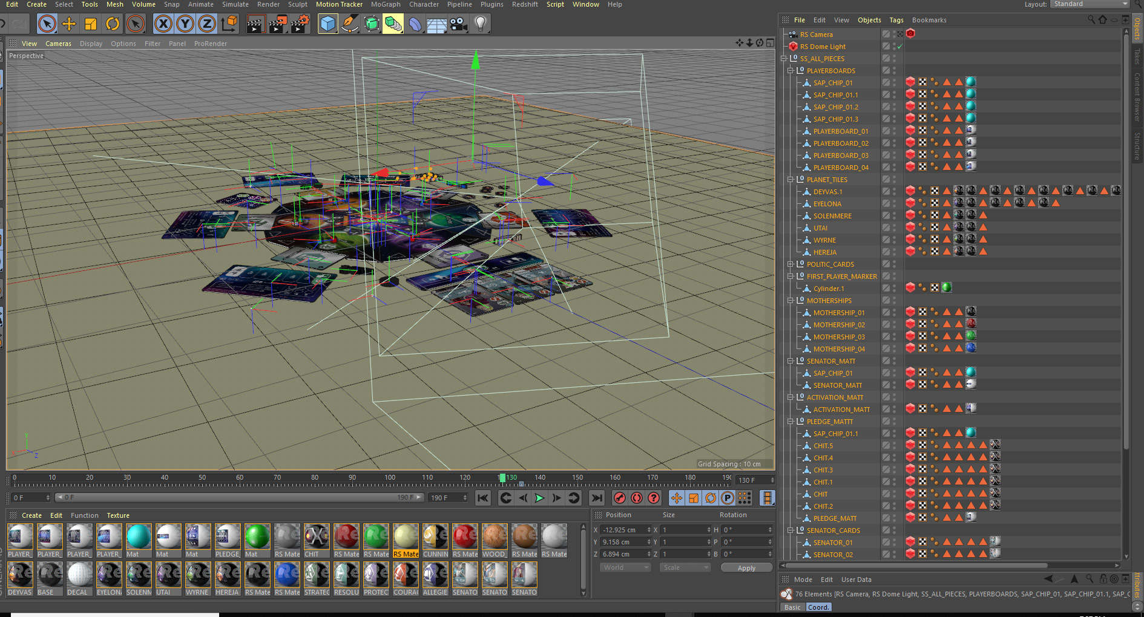Click the timeline film strip layout icon
The width and height of the screenshot is (1144, 617).
tap(768, 498)
